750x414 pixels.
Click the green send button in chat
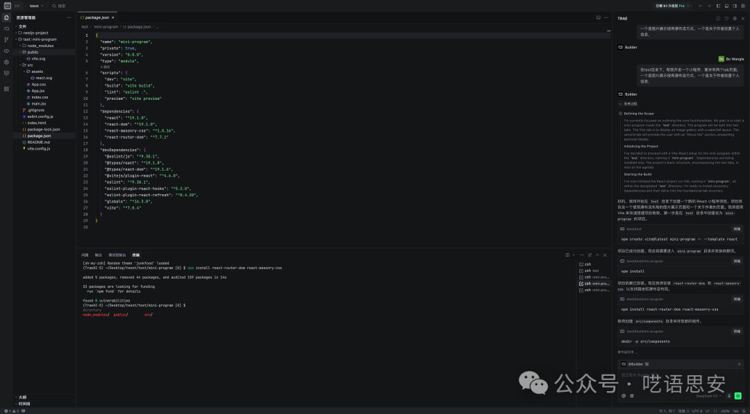737,395
